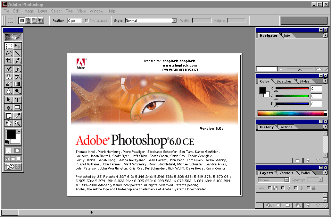
Task: Choose the Lasso tool
Action: [9, 53]
